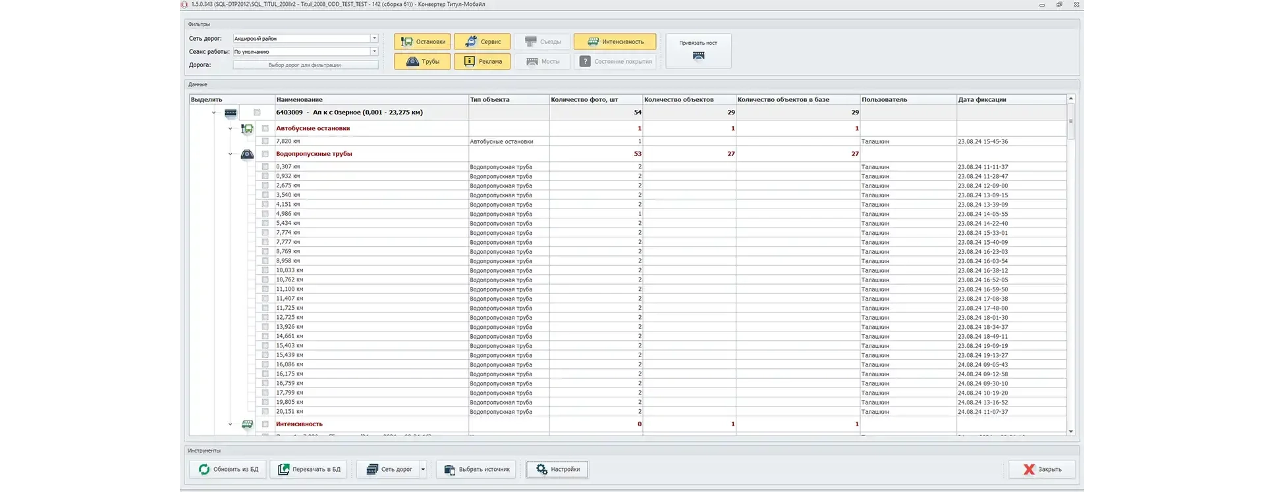Click the Закрыть button
This screenshot has height=492, width=1264.
1042,469
